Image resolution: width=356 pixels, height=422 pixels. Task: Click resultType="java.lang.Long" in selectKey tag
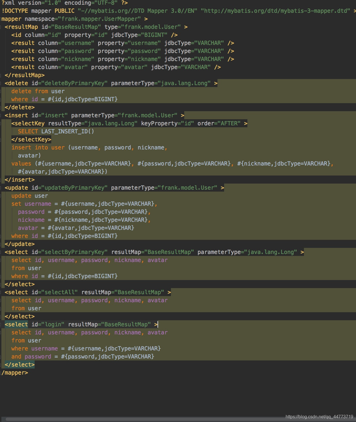pos(93,123)
